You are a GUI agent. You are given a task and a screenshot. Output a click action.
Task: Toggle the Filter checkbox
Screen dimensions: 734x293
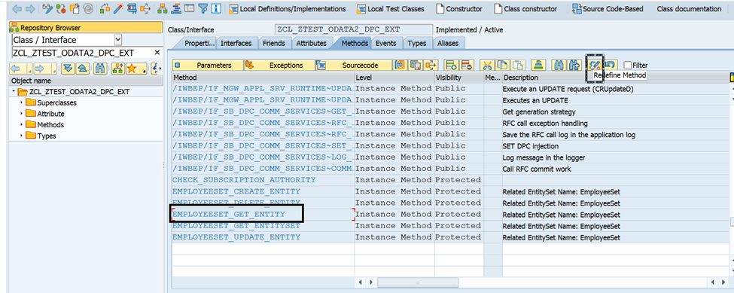(627, 66)
